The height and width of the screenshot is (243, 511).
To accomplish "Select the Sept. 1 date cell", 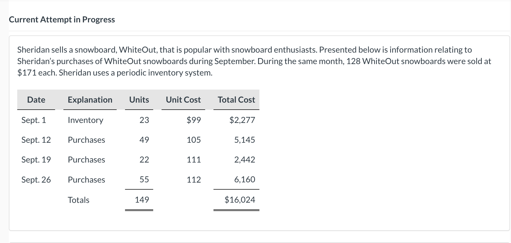I will [x=34, y=120].
